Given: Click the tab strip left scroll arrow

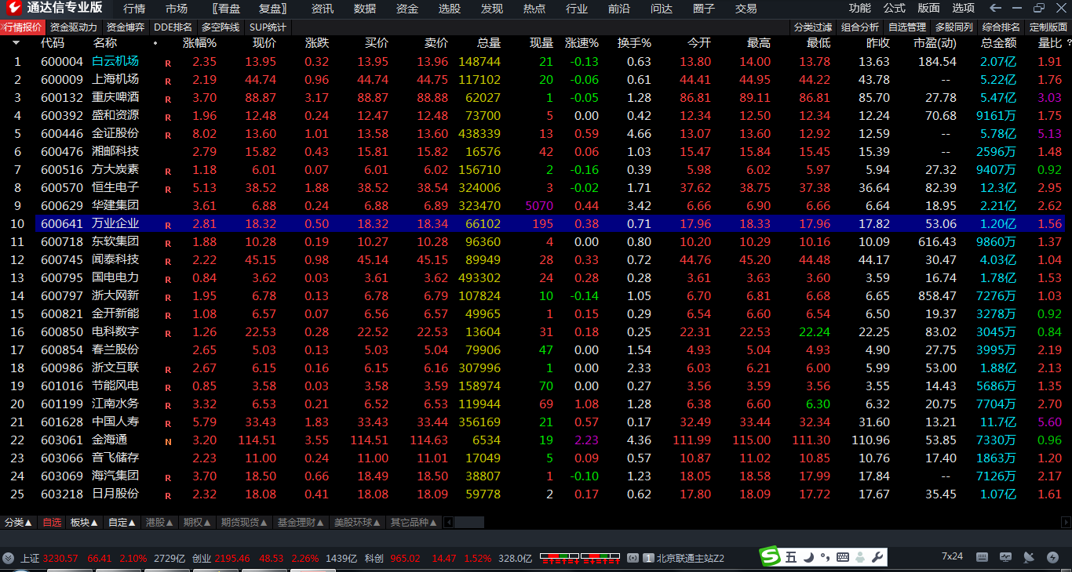Looking at the screenshot, I should (449, 522).
